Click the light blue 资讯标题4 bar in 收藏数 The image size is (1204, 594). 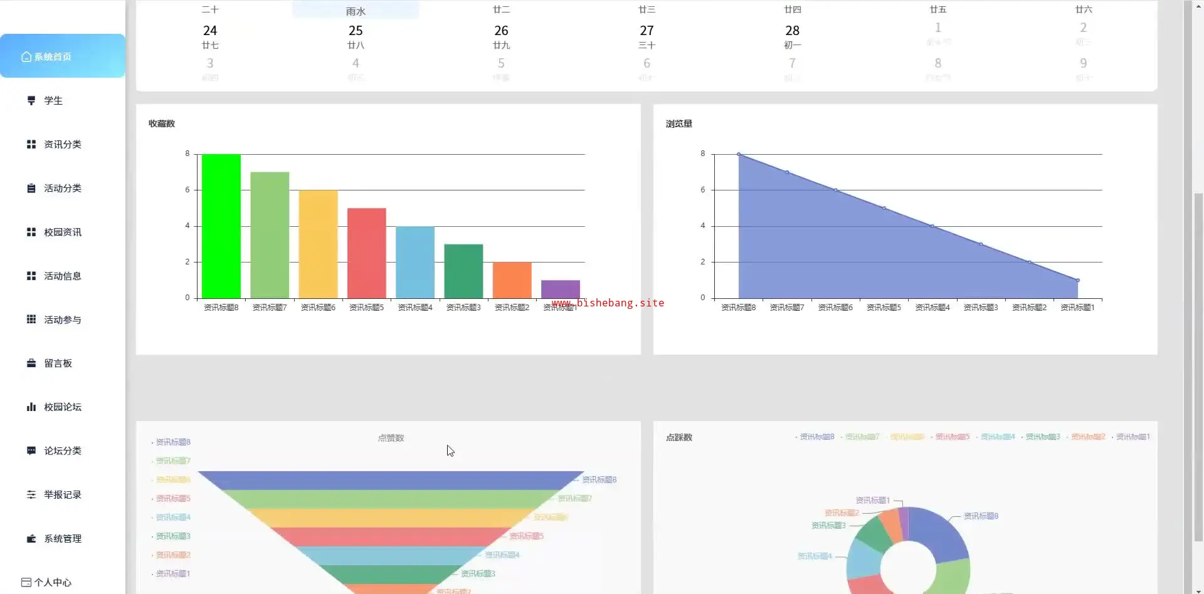[415, 262]
